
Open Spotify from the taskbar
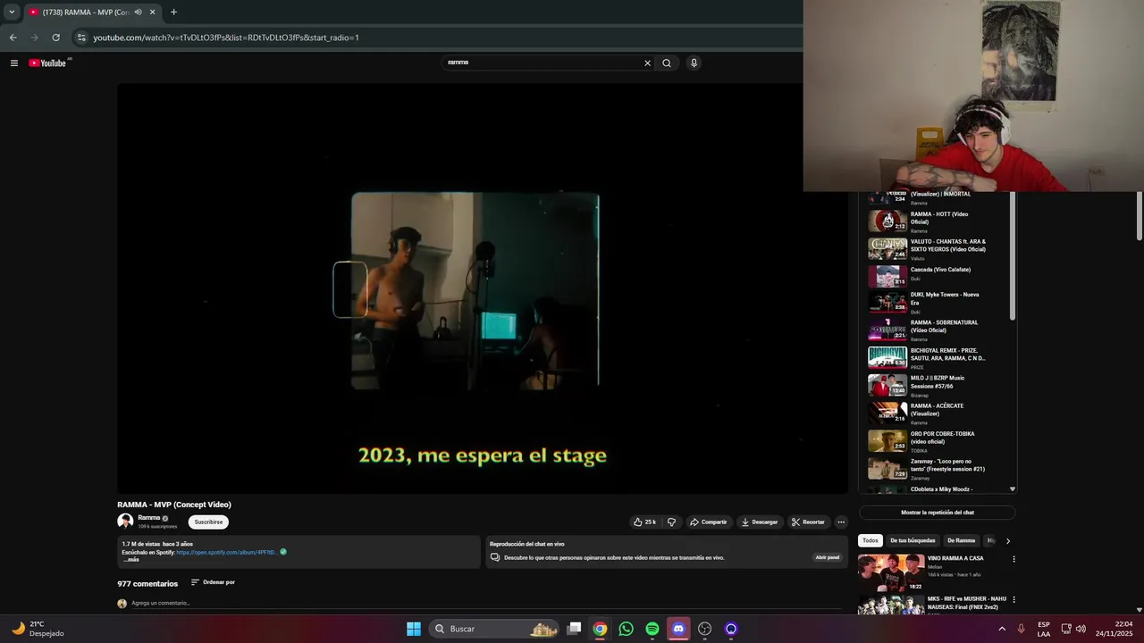tap(652, 629)
